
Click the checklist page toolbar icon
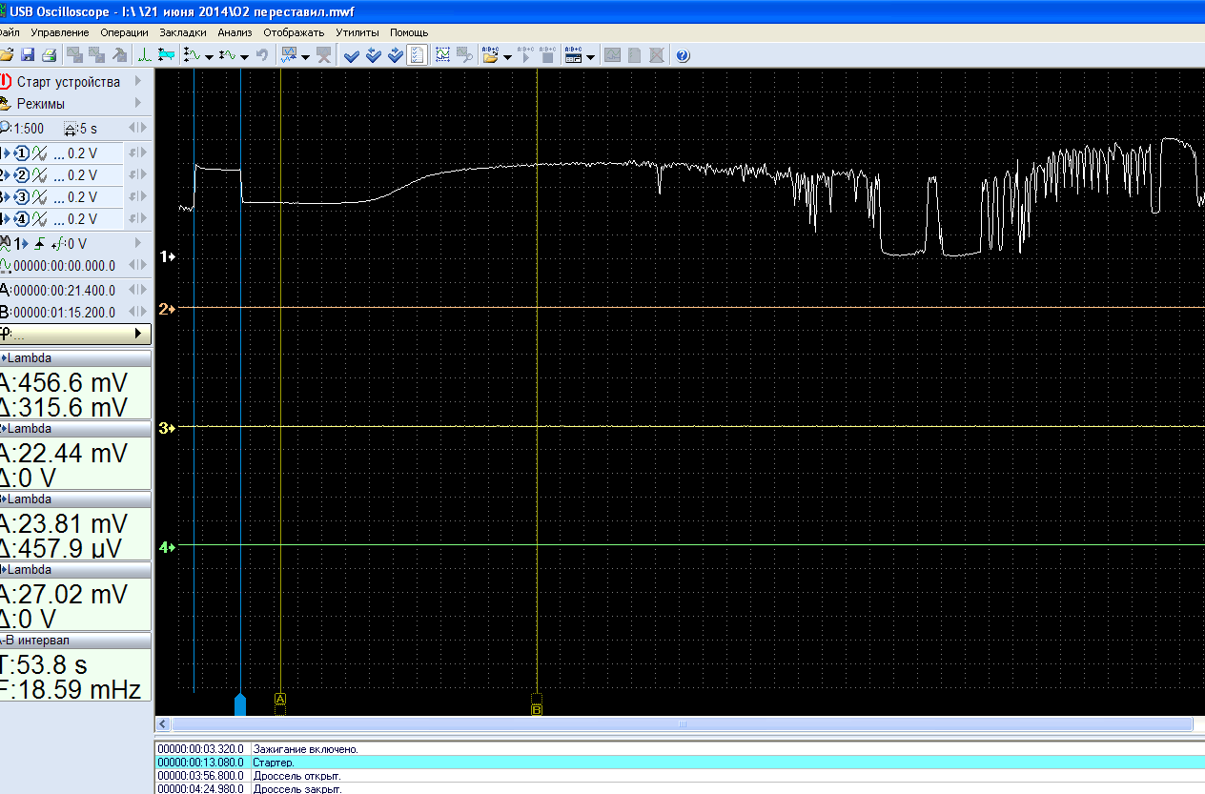tap(417, 55)
